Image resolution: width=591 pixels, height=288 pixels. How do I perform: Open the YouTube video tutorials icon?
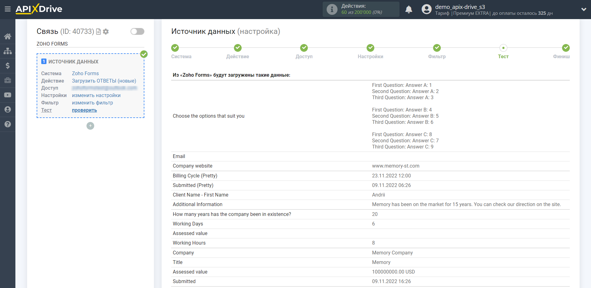(8, 95)
